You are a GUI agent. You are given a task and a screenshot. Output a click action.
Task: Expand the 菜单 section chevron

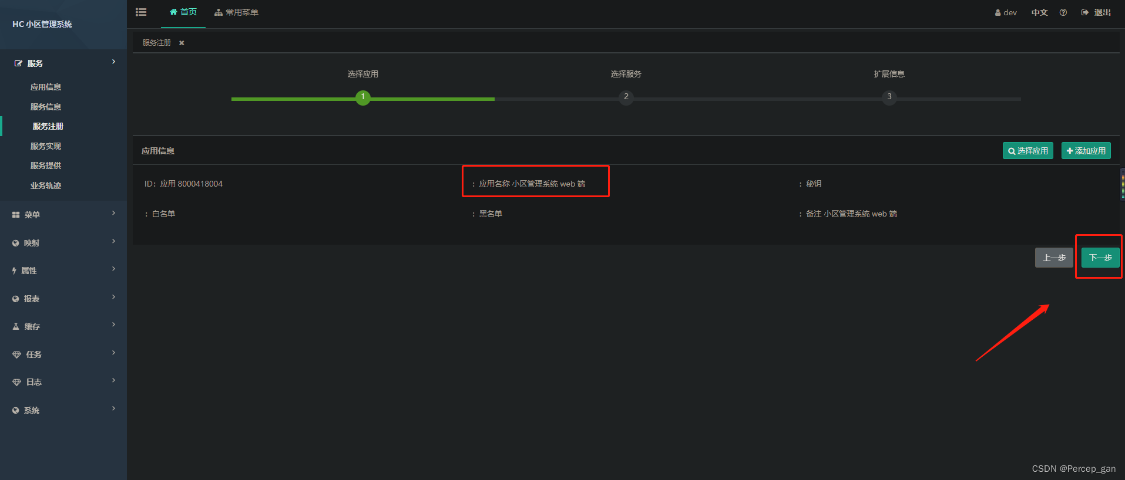(113, 213)
